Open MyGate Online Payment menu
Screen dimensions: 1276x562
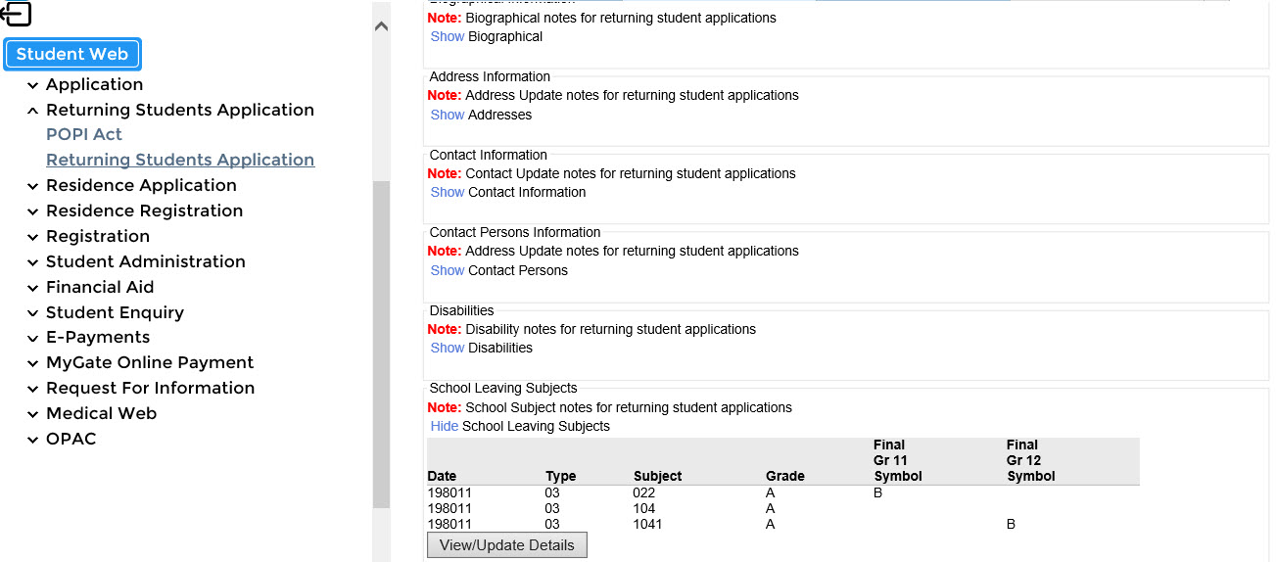[150, 363]
